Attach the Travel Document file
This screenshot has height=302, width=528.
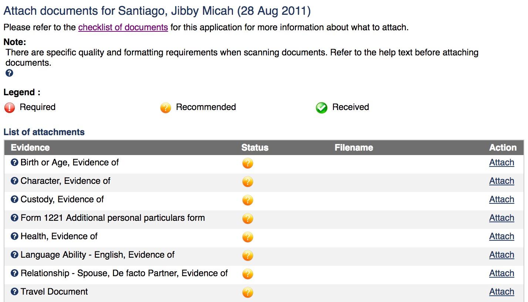click(501, 292)
